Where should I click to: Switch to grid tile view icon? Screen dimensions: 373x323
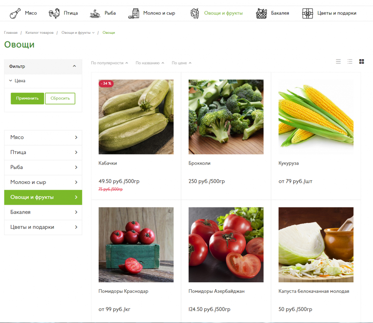[x=362, y=61]
